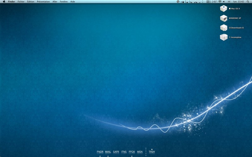The width and height of the screenshot is (252, 157).
Task: Select the Incomplete folder icon
Action: (x=224, y=37)
